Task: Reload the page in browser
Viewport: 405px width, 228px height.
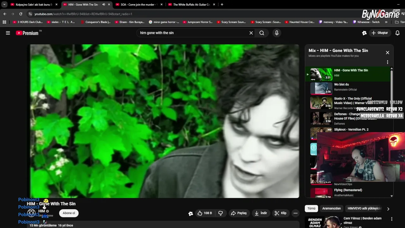Action: pyautogui.click(x=21, y=14)
